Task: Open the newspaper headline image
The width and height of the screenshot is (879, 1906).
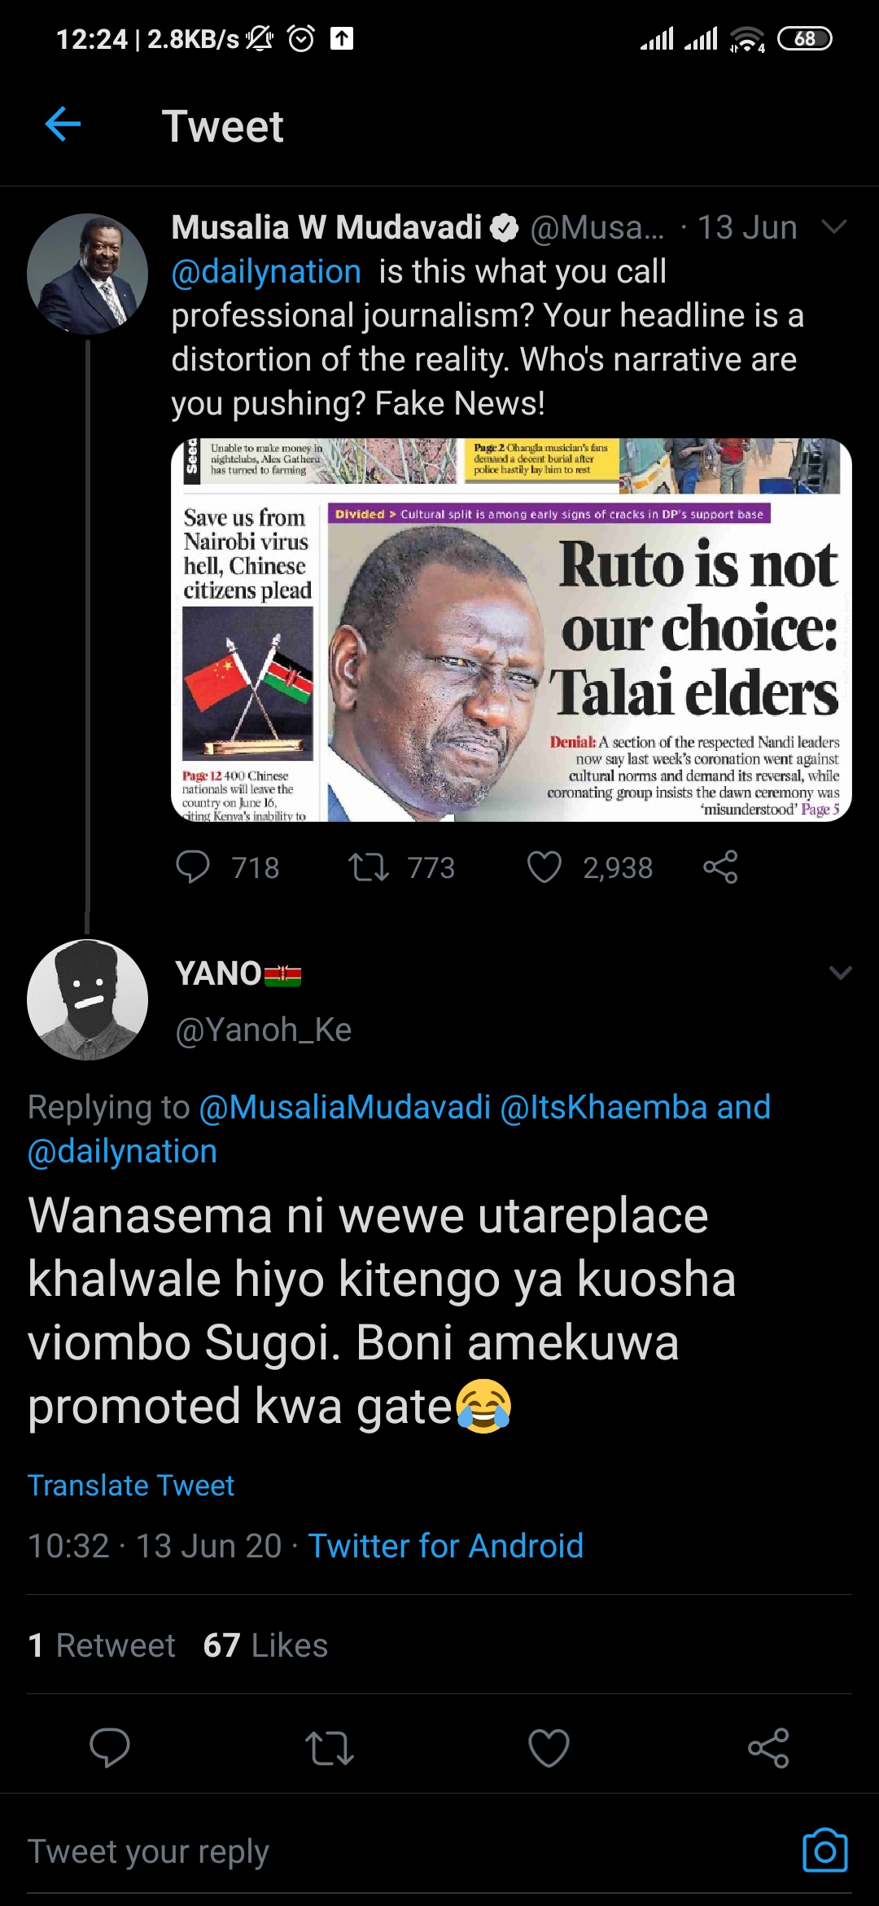Action: tap(511, 630)
